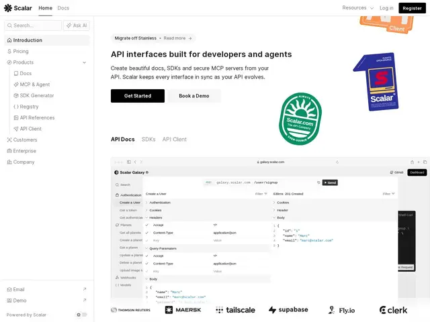Click the Book a Demo button
This screenshot has width=430, height=322.
tap(194, 96)
